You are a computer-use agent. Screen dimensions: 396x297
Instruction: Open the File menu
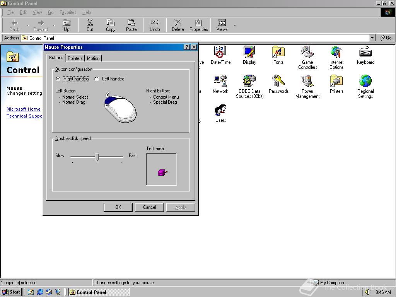click(x=10, y=12)
